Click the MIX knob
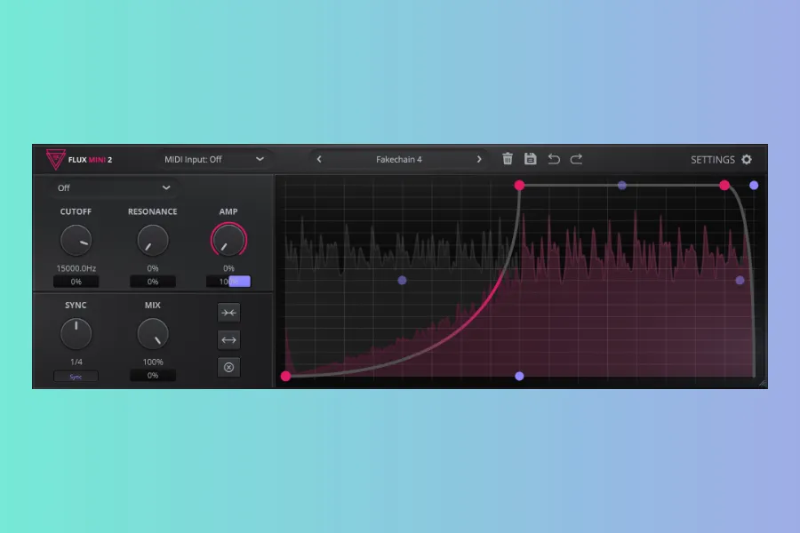 (x=153, y=334)
